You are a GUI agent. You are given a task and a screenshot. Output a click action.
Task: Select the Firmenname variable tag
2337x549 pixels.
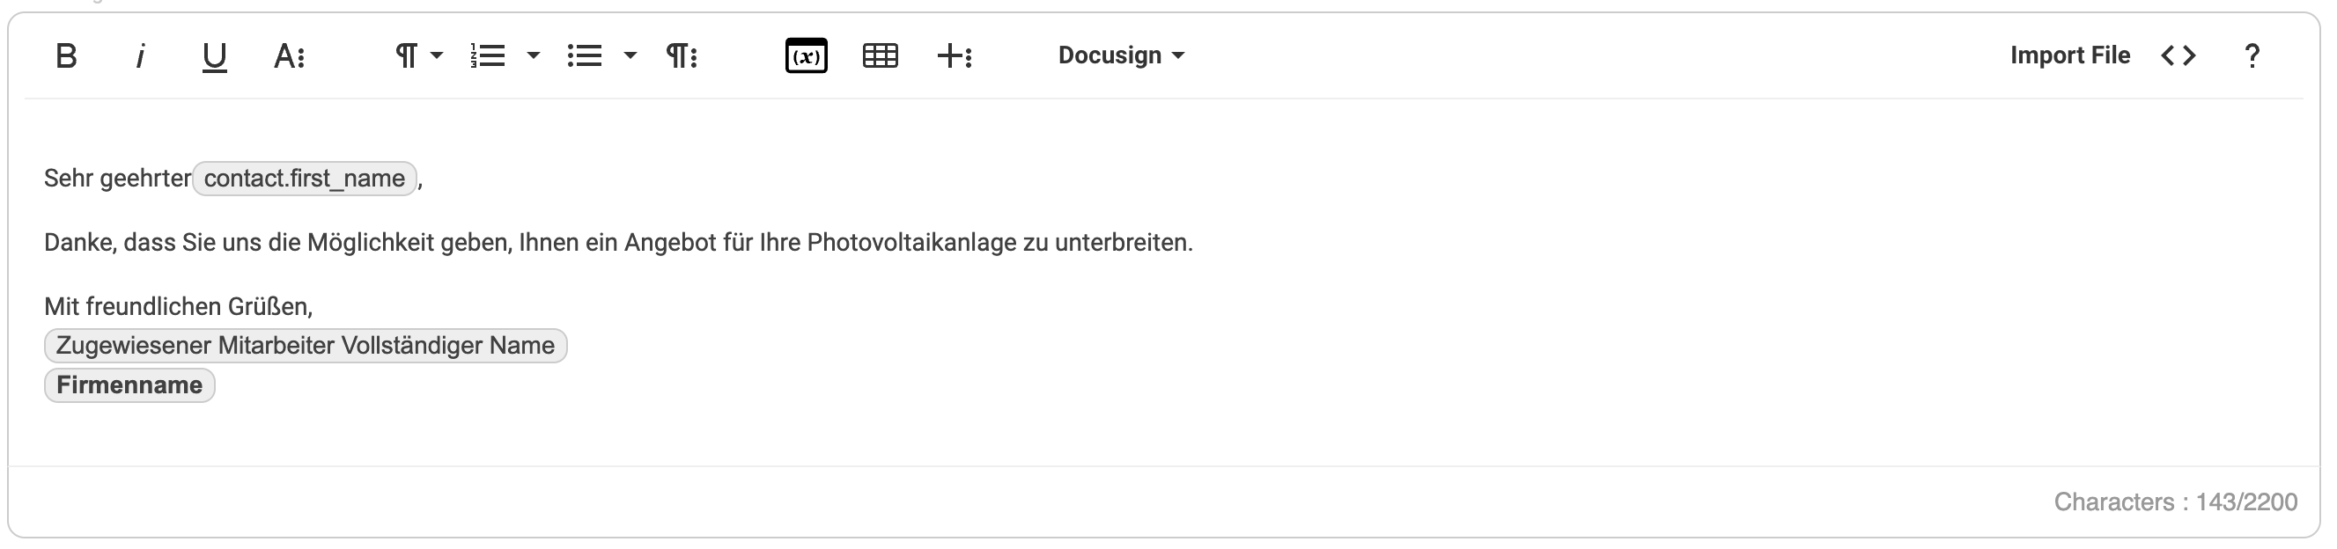(x=129, y=385)
